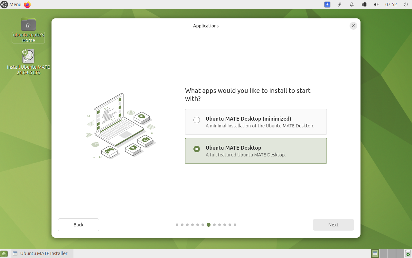Image resolution: width=412 pixels, height=258 pixels.
Task: Close the Applications installer window
Action: [x=353, y=26]
